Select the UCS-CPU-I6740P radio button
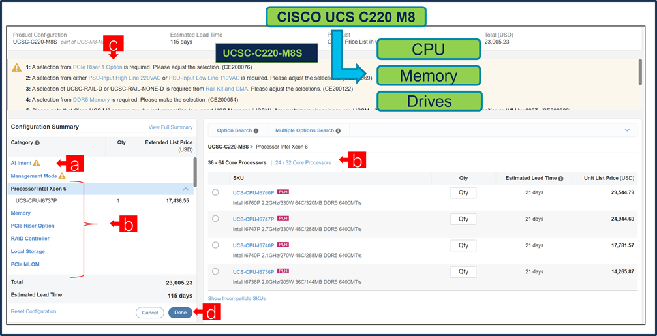 point(215,245)
